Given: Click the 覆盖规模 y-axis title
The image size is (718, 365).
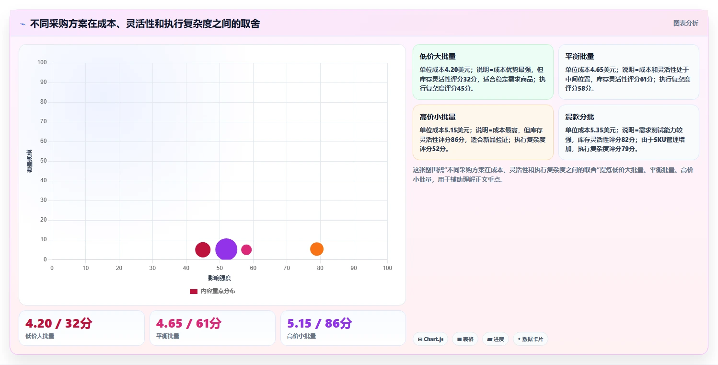Looking at the screenshot, I should 30,161.
